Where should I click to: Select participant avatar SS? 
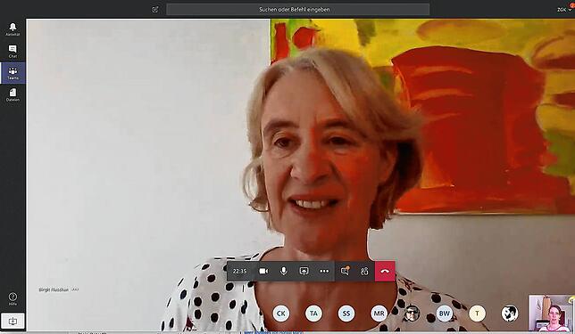tap(346, 314)
